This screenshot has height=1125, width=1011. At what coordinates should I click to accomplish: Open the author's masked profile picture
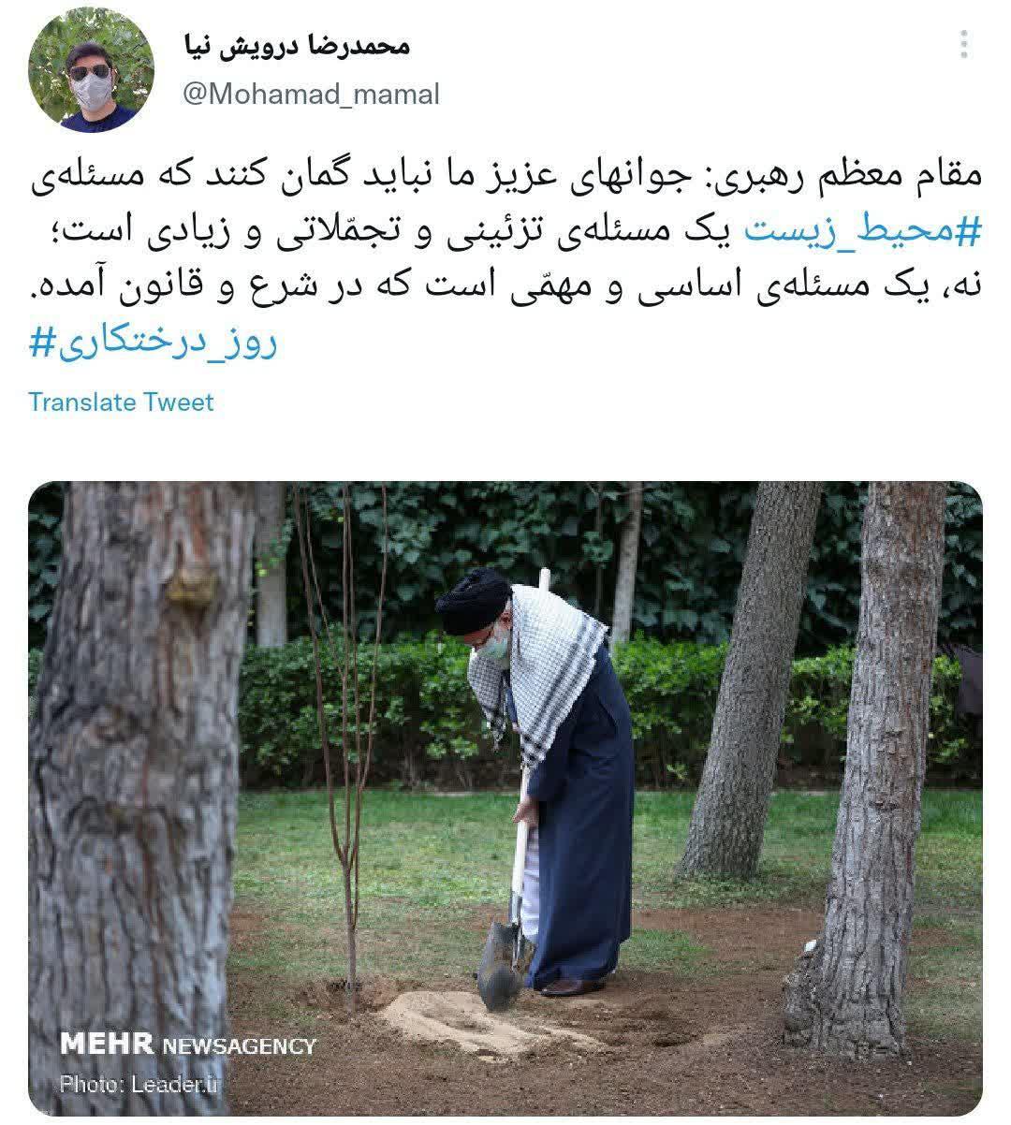click(x=91, y=72)
